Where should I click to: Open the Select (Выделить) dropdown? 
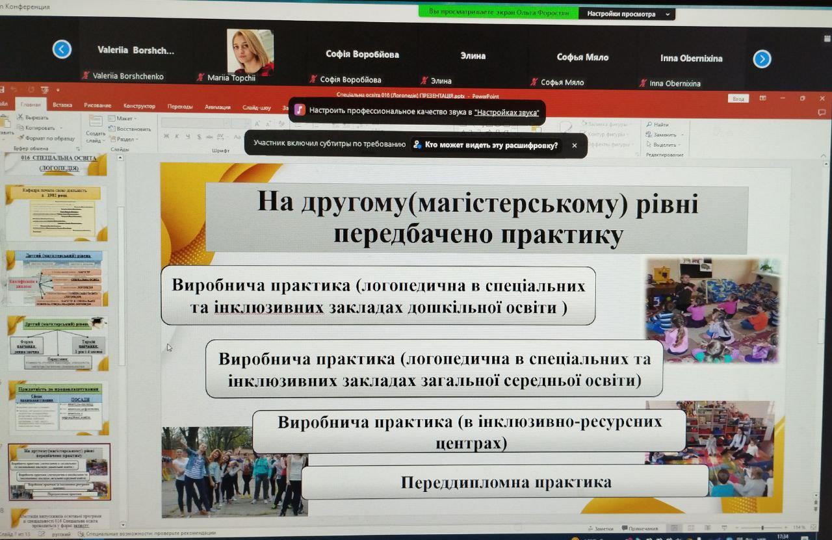662,145
